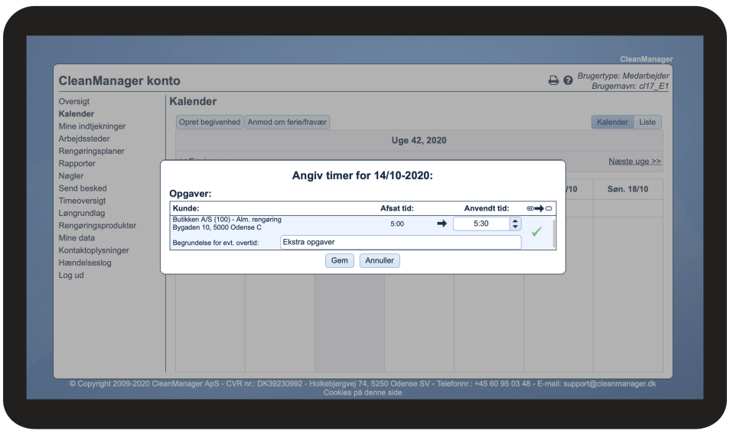Click the printer icon in the header
730x434 pixels.
coord(553,80)
